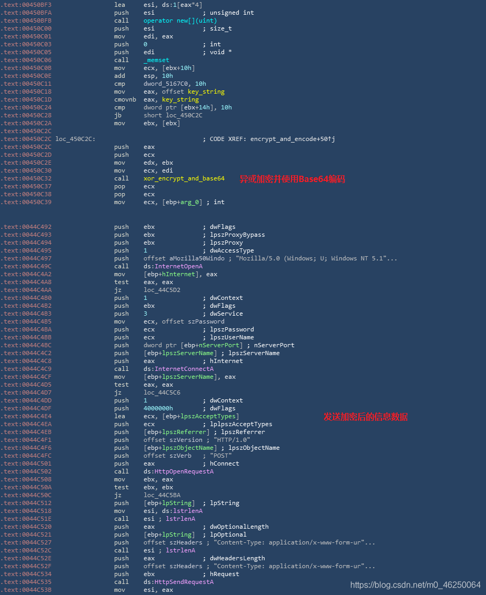
Task: Click the address .text:00450C32
Action: (26, 178)
